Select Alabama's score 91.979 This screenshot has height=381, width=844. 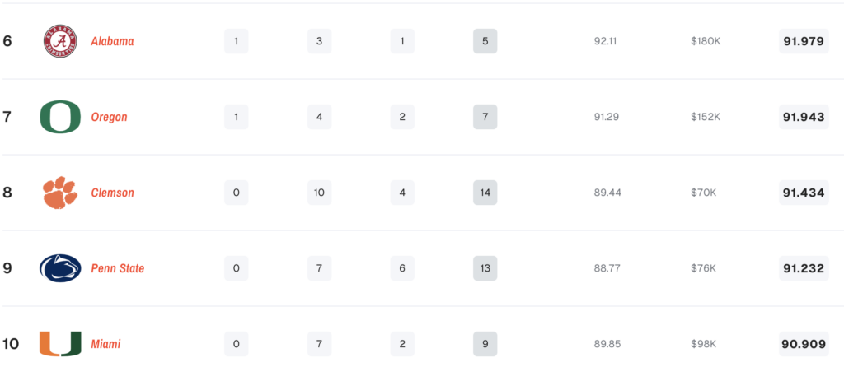point(804,41)
